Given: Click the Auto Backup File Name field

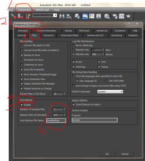Looking at the screenshot, I should coord(56,120).
